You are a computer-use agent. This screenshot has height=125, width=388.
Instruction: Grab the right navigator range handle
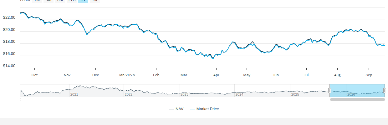pos(385,91)
